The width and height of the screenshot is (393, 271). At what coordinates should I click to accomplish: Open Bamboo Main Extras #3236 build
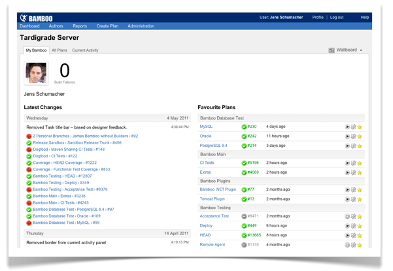coord(59,196)
